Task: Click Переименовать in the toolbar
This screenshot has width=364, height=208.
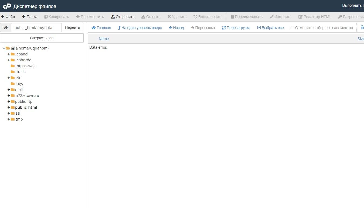Action: [x=247, y=17]
